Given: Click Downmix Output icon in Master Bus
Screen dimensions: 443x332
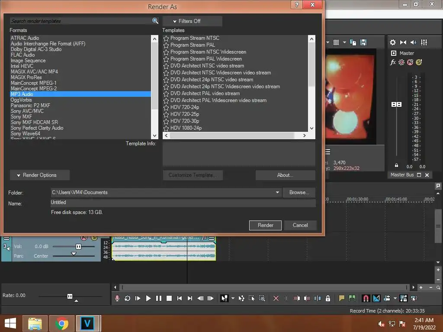Looking at the screenshot, I should point(403,42).
